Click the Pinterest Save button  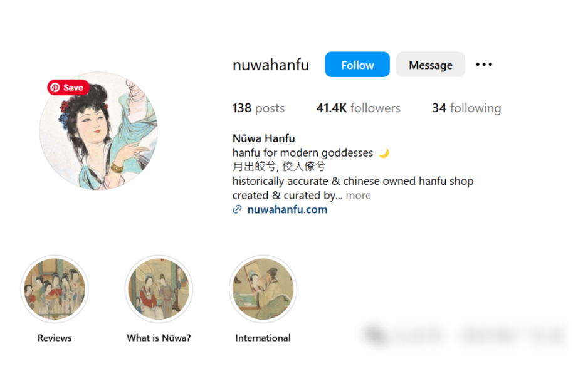[x=68, y=88]
